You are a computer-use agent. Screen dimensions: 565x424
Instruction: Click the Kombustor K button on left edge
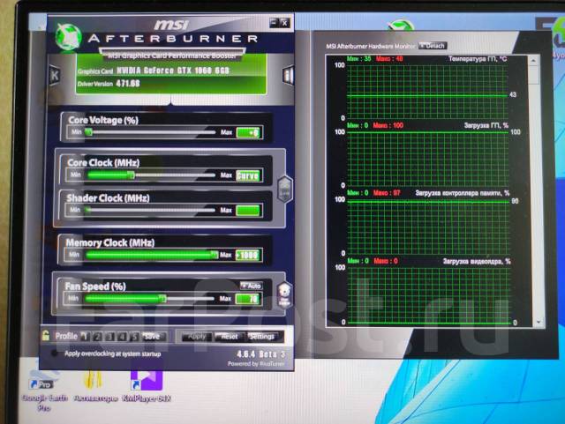click(x=55, y=75)
